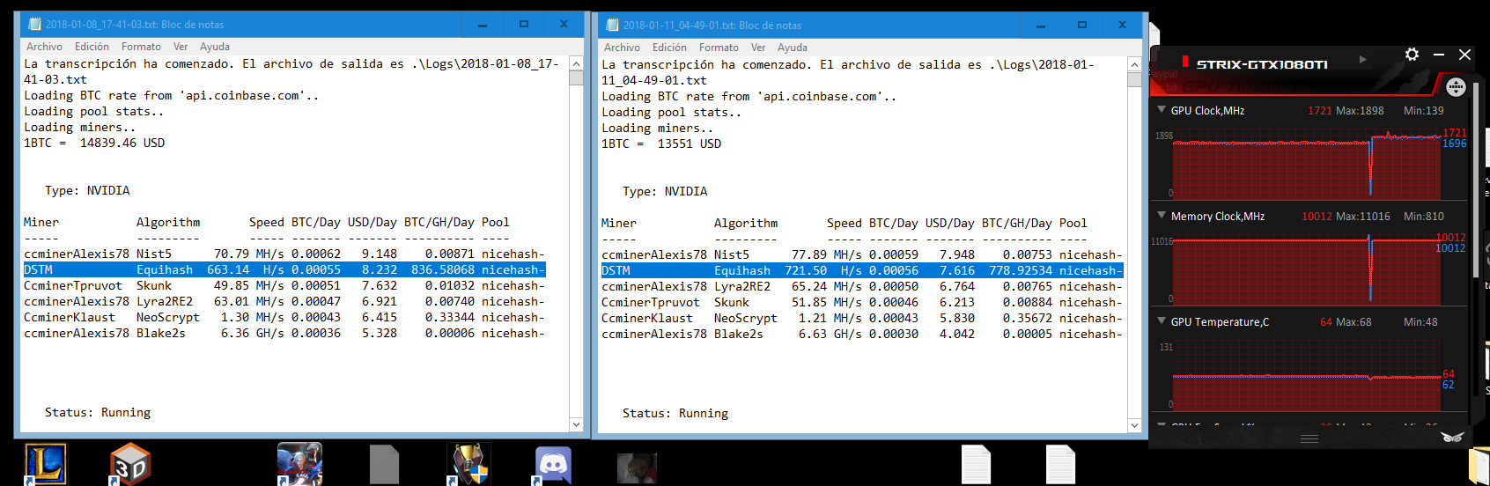Minimize the GPU Tweak monitor window

coord(1439,55)
